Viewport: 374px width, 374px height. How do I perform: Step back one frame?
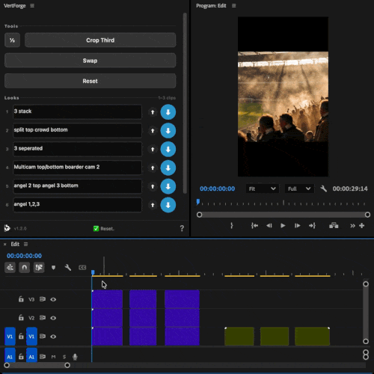click(x=269, y=226)
